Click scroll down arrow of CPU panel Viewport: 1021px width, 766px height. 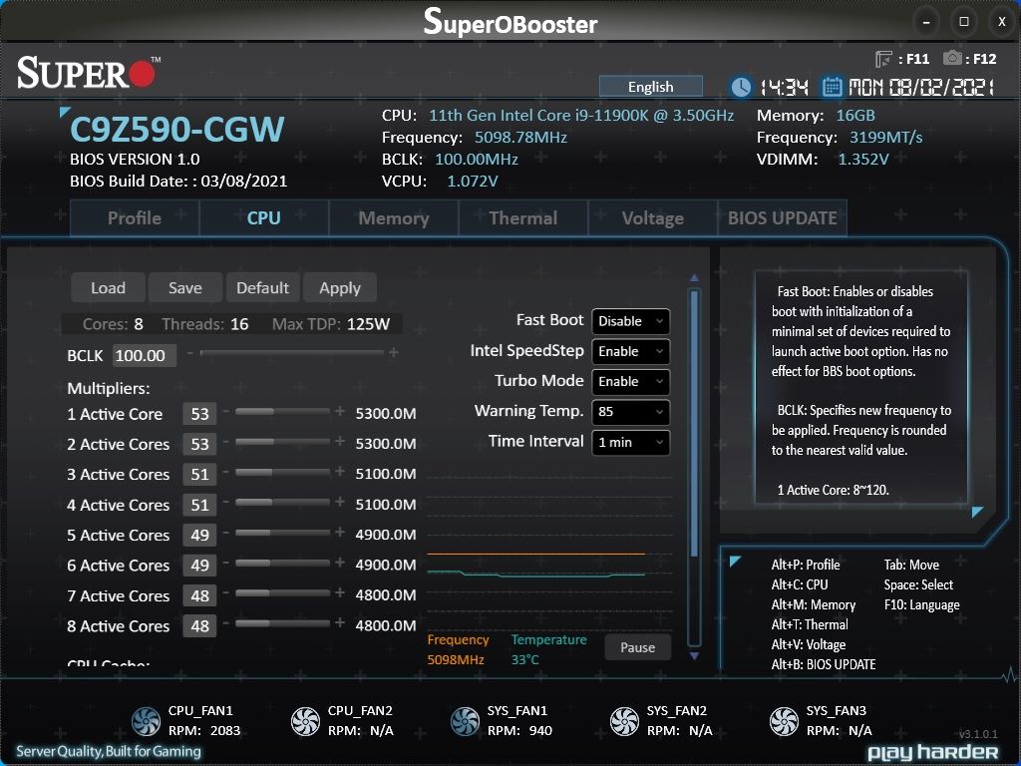(x=694, y=656)
